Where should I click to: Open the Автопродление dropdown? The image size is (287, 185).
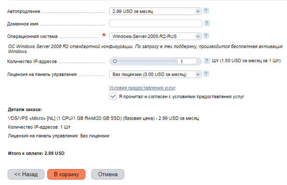[x=155, y=11]
